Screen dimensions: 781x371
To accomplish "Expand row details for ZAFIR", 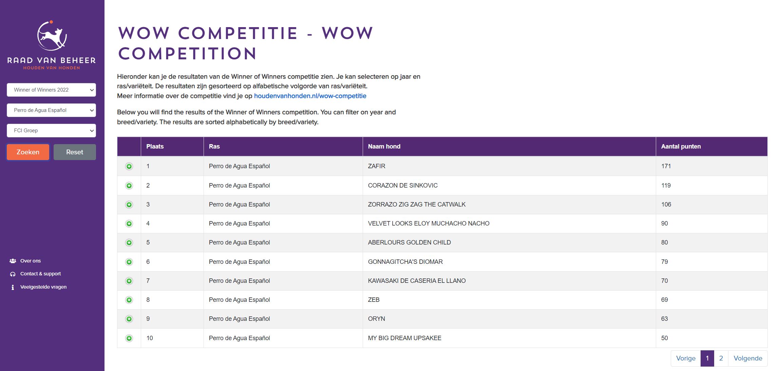I will [129, 166].
